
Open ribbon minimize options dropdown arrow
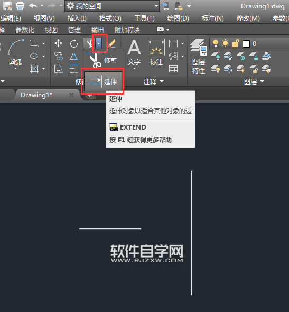coord(168,30)
